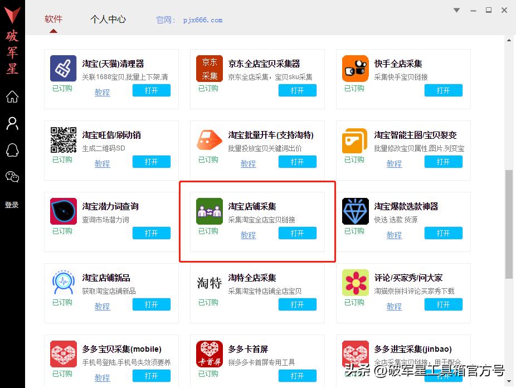Click the 淘宝(天猫)清理器 brush icon
516x388 pixels.
(63, 68)
